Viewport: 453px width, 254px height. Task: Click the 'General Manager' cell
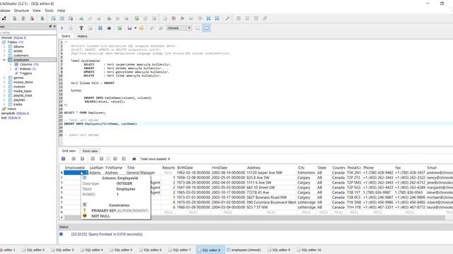click(143, 172)
